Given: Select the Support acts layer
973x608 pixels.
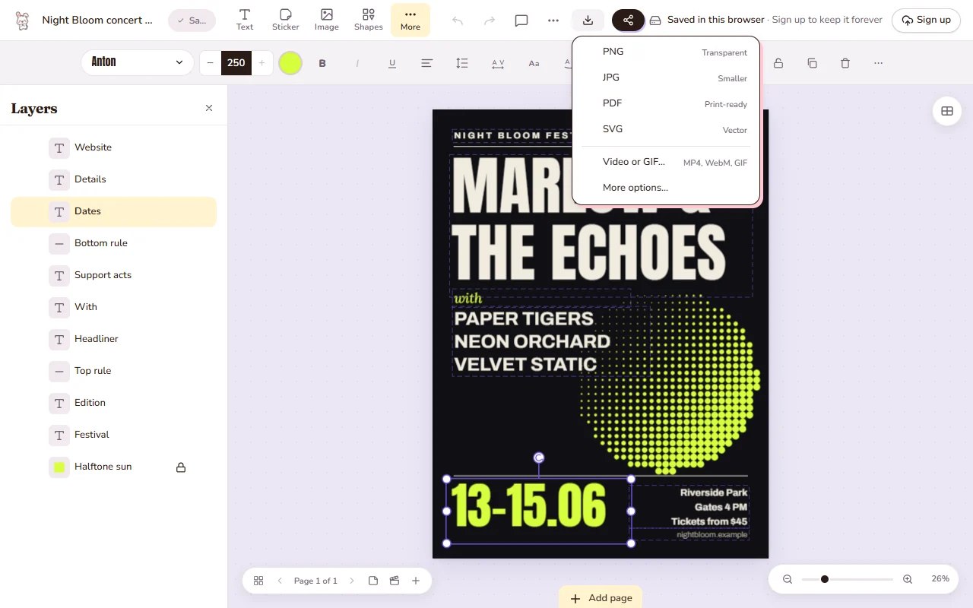Looking at the screenshot, I should tap(113, 275).
